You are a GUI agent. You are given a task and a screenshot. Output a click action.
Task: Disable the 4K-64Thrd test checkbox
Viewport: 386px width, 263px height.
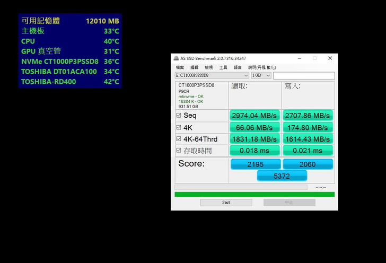(x=179, y=139)
